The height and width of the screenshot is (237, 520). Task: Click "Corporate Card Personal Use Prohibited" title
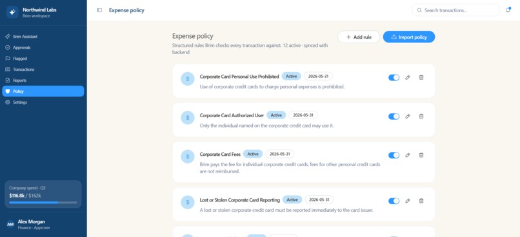pos(239,77)
